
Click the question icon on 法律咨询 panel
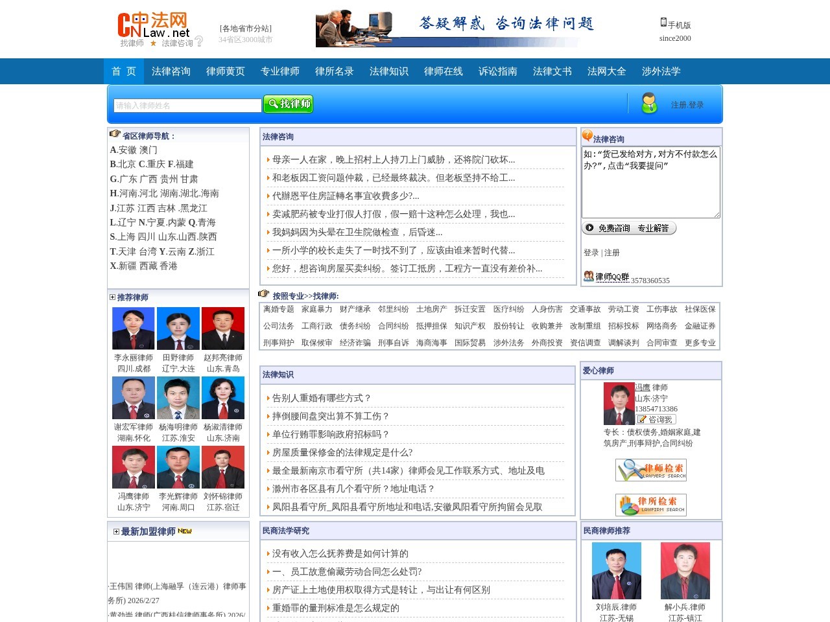586,137
